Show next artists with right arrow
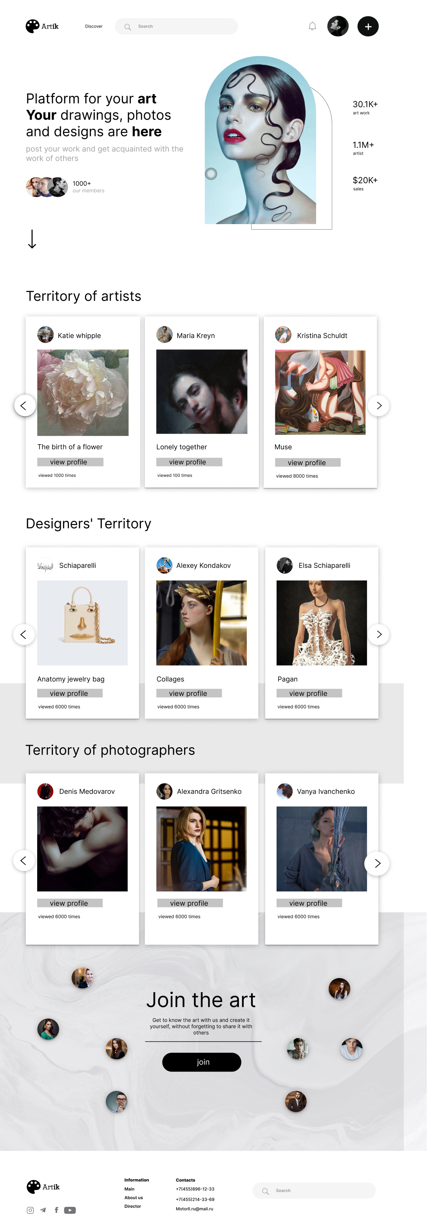 point(378,405)
